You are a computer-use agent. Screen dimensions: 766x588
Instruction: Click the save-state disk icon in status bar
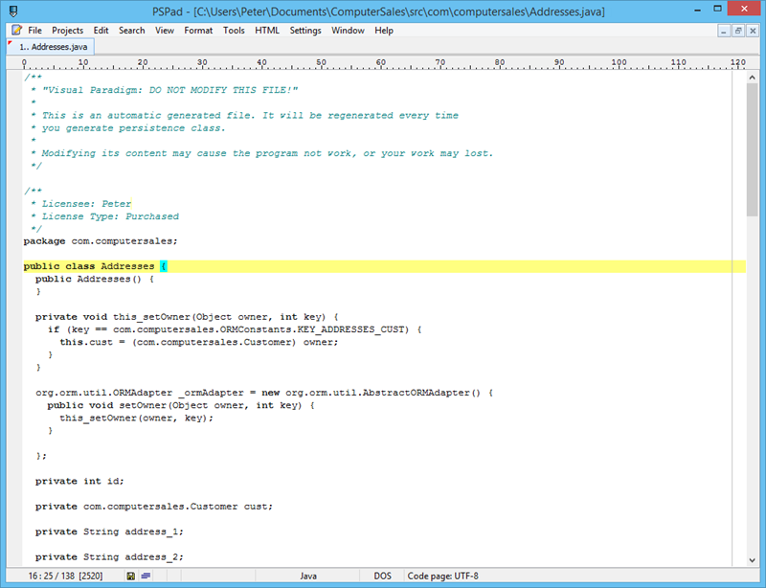coord(130,576)
